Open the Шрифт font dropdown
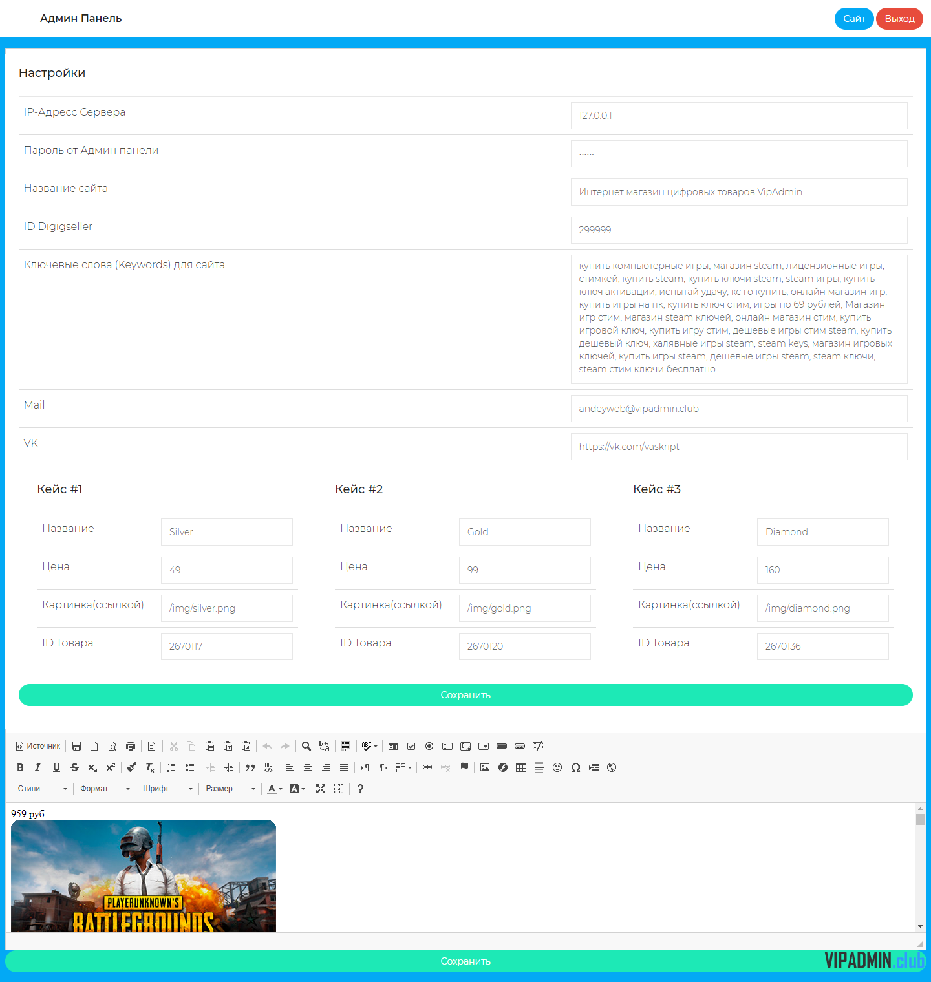The height and width of the screenshot is (982, 931). click(x=167, y=789)
